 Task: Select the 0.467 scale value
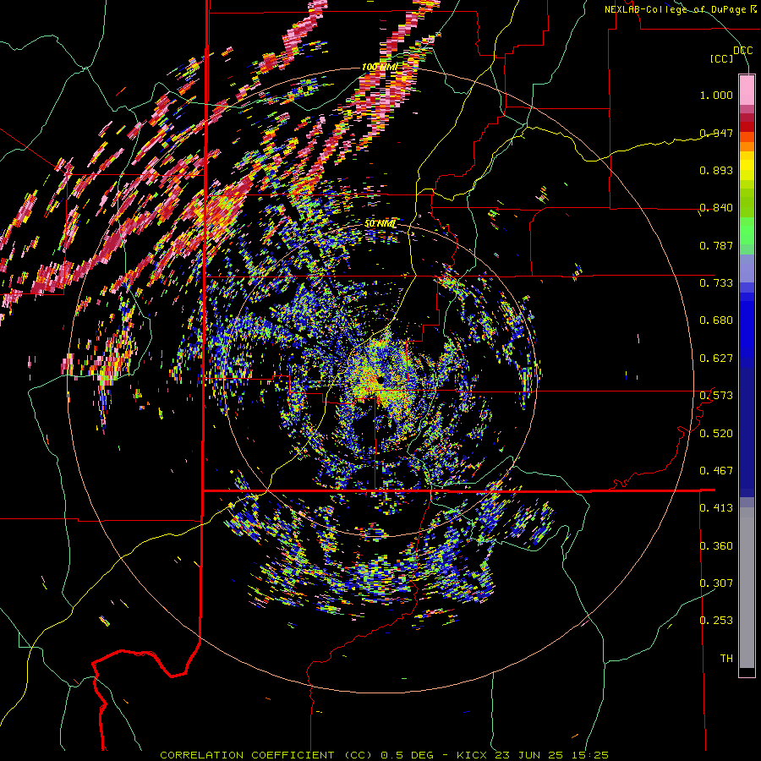(x=716, y=471)
